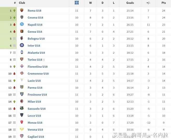Click the Napoli U18 club crest
The image size is (171, 140).
[x=22, y=24]
